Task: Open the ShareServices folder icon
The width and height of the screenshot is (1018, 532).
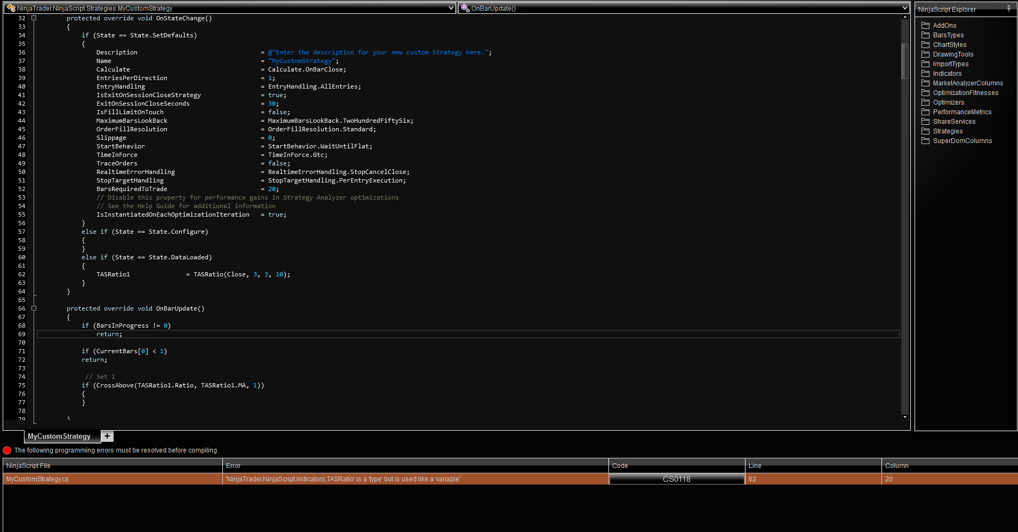Action: point(925,122)
